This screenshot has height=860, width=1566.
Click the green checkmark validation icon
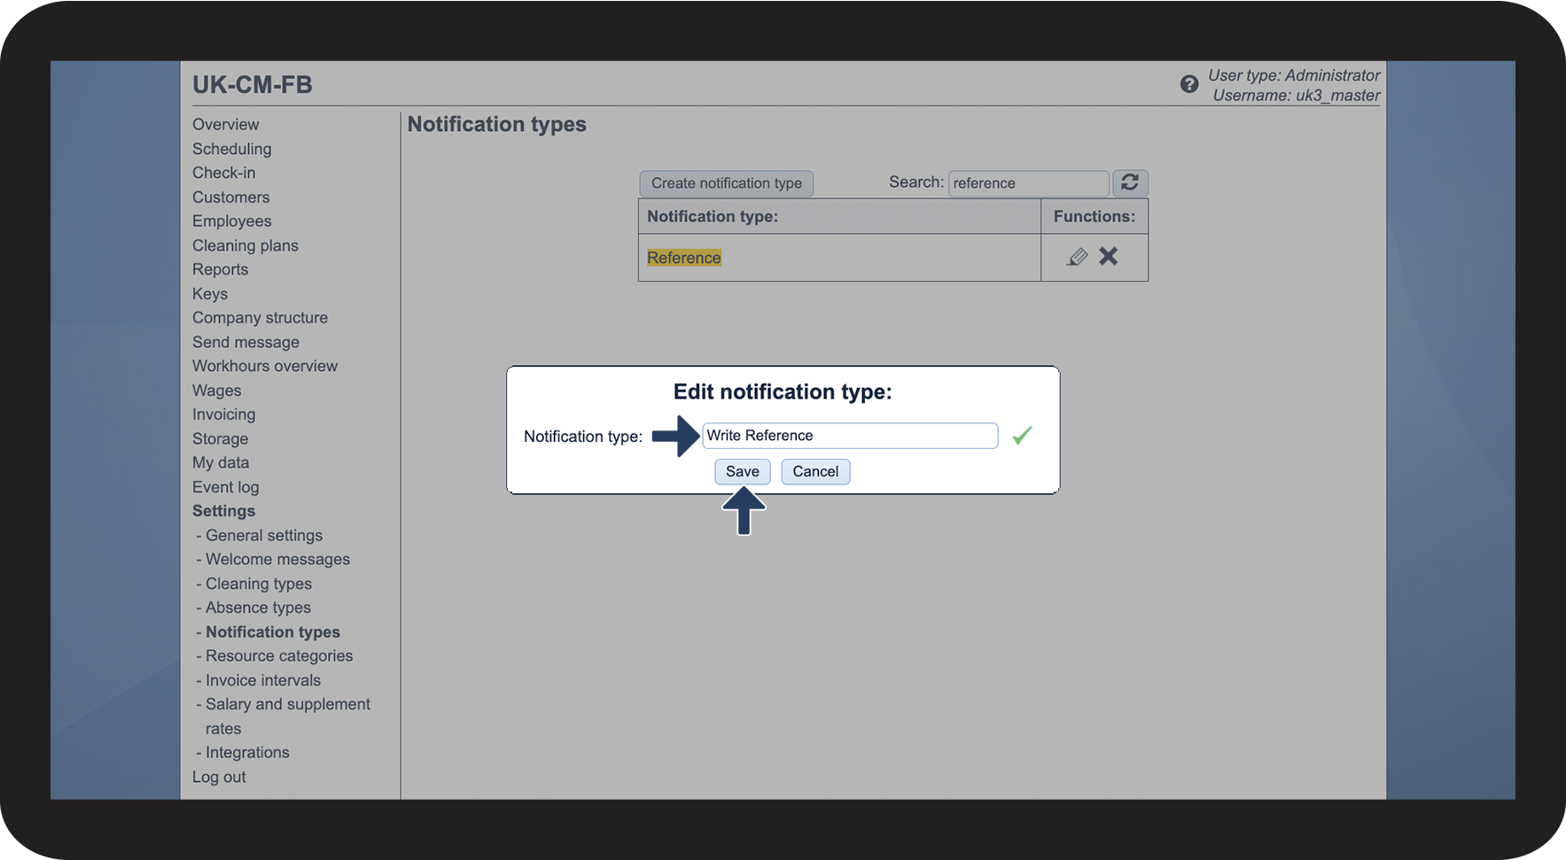click(x=1022, y=436)
